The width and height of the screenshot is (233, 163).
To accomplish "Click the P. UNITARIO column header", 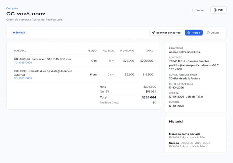I will [x=127, y=51].
